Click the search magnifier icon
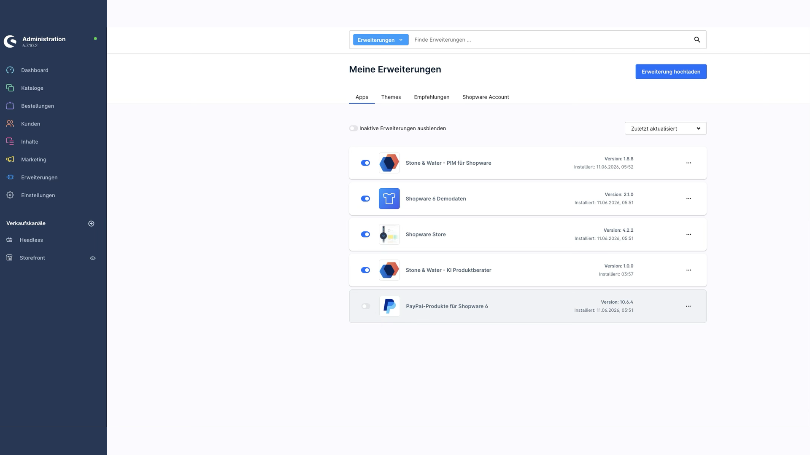 click(x=697, y=40)
